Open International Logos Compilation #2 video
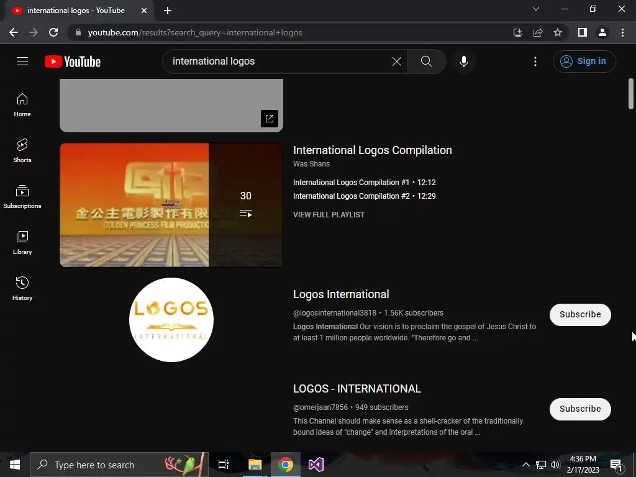 (364, 196)
